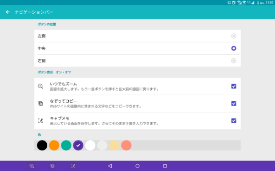This screenshot has width=275, height=171.
Task: Click the キャプメモ title text
Action: (60, 118)
